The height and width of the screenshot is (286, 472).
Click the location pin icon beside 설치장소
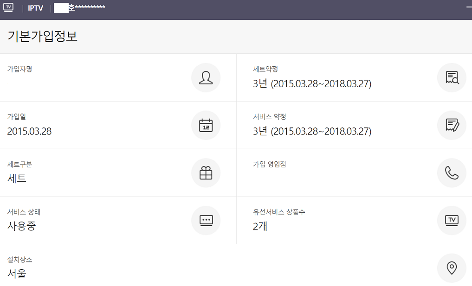[x=451, y=268]
